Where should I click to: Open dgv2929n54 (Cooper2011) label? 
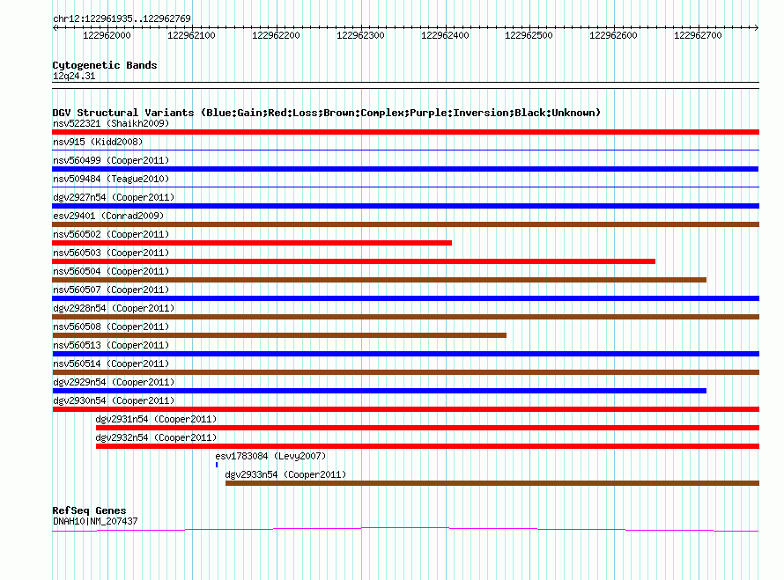[x=114, y=382]
